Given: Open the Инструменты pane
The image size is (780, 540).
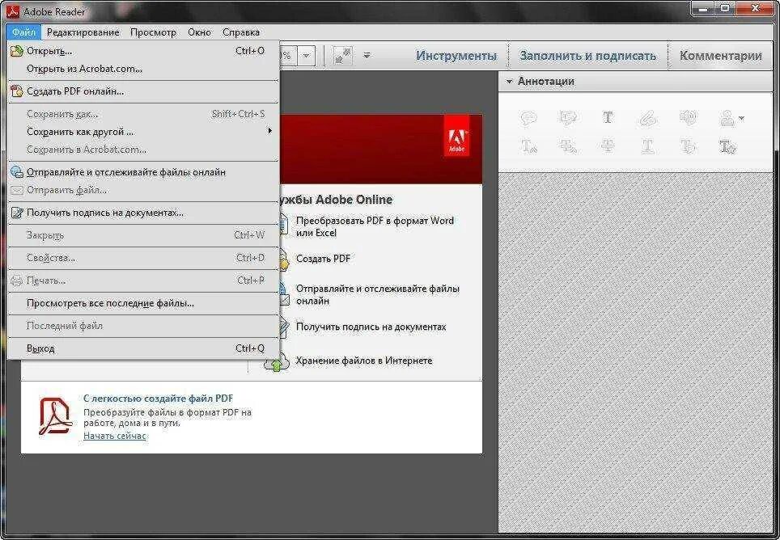Looking at the screenshot, I should tap(456, 56).
